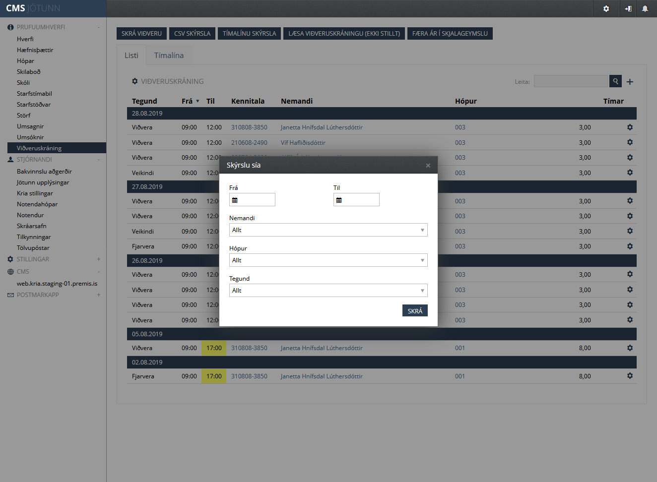Click the logout icon in top bar
Viewport: 657px width, 482px height.
(x=628, y=9)
